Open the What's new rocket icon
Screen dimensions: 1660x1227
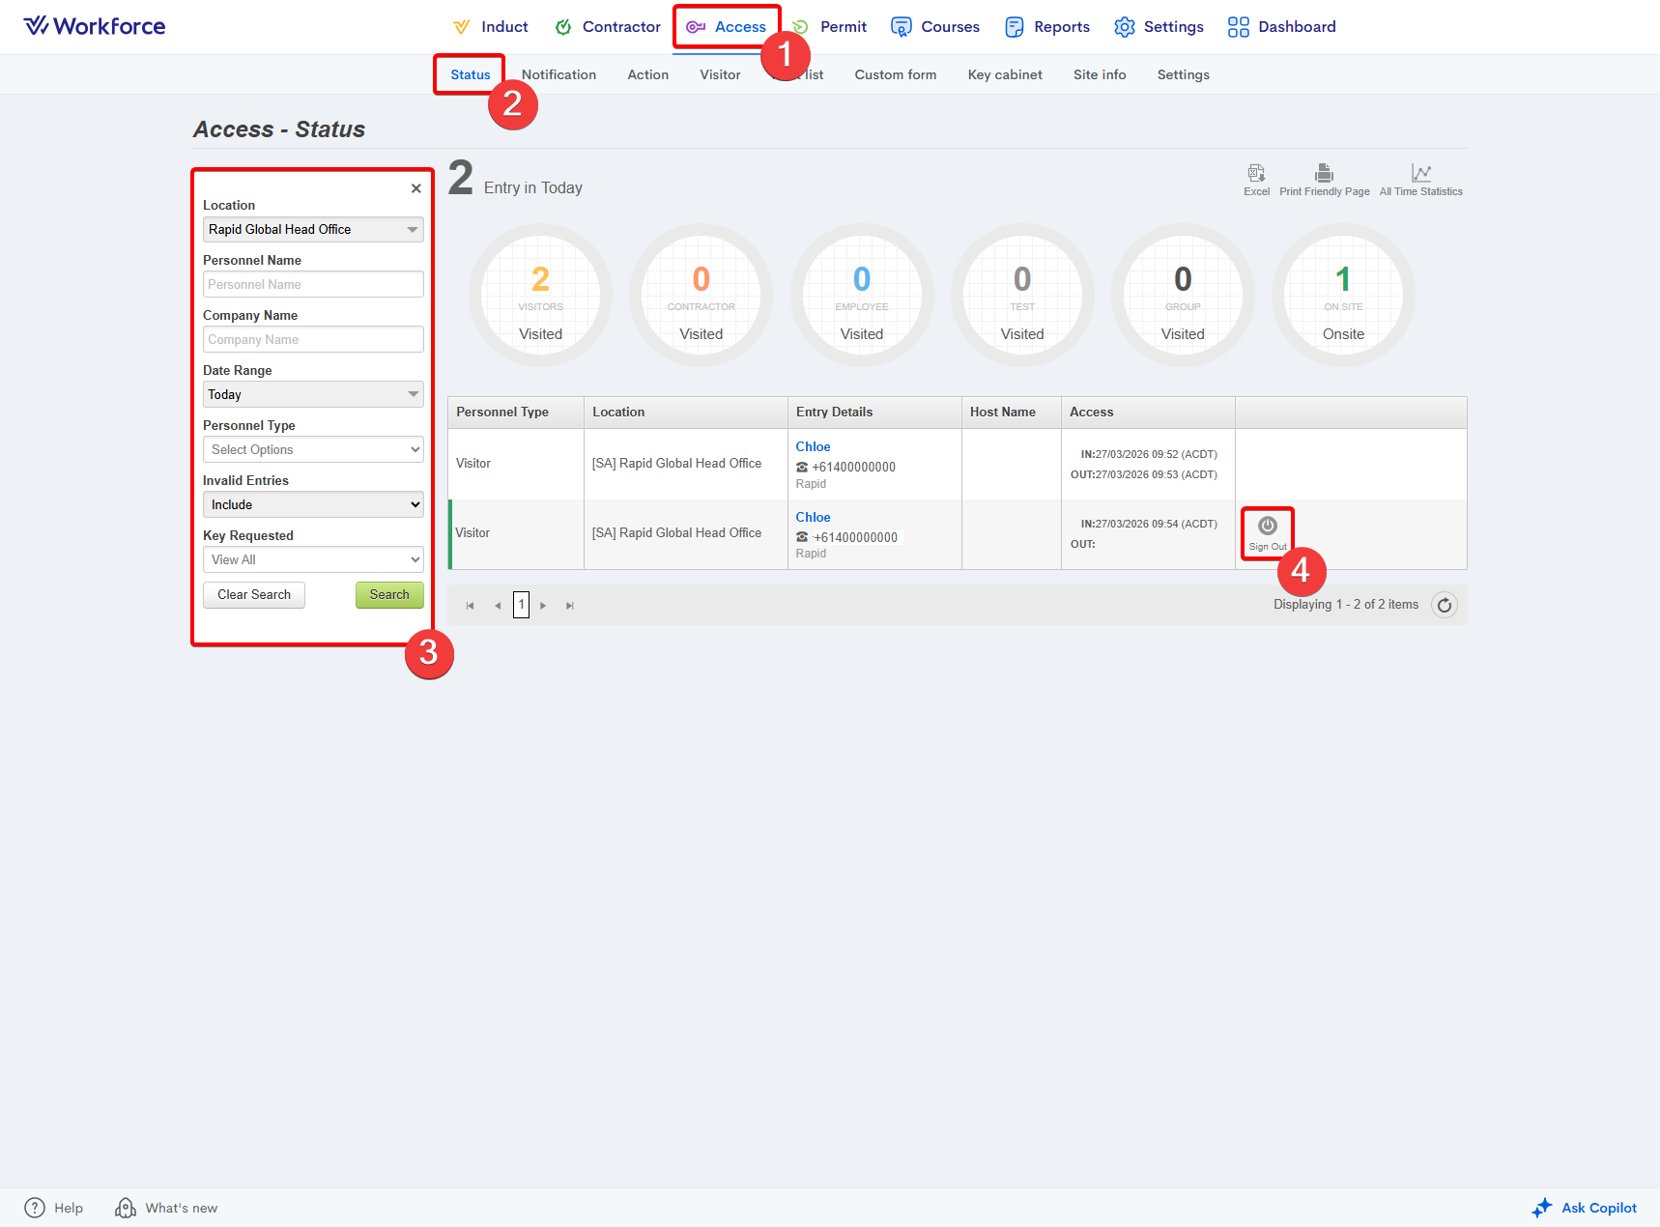[x=126, y=1208]
